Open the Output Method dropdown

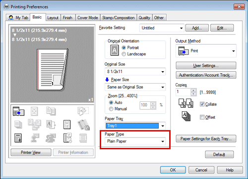[206, 51]
